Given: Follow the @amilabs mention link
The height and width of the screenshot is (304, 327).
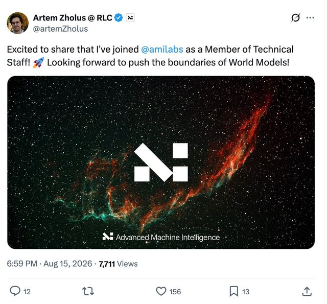Looking at the screenshot, I should click(x=162, y=50).
